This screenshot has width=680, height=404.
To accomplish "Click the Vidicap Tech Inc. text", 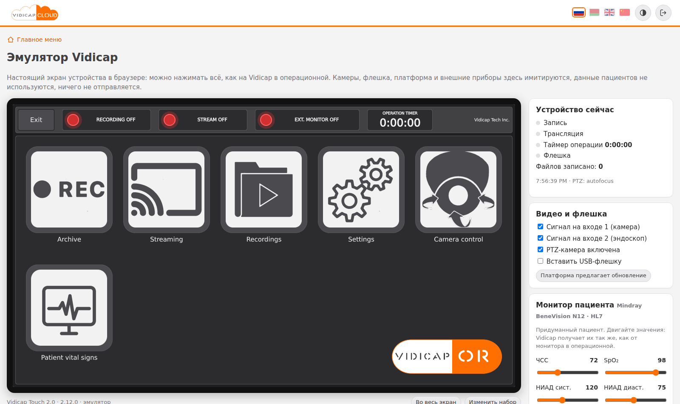I will coord(492,120).
